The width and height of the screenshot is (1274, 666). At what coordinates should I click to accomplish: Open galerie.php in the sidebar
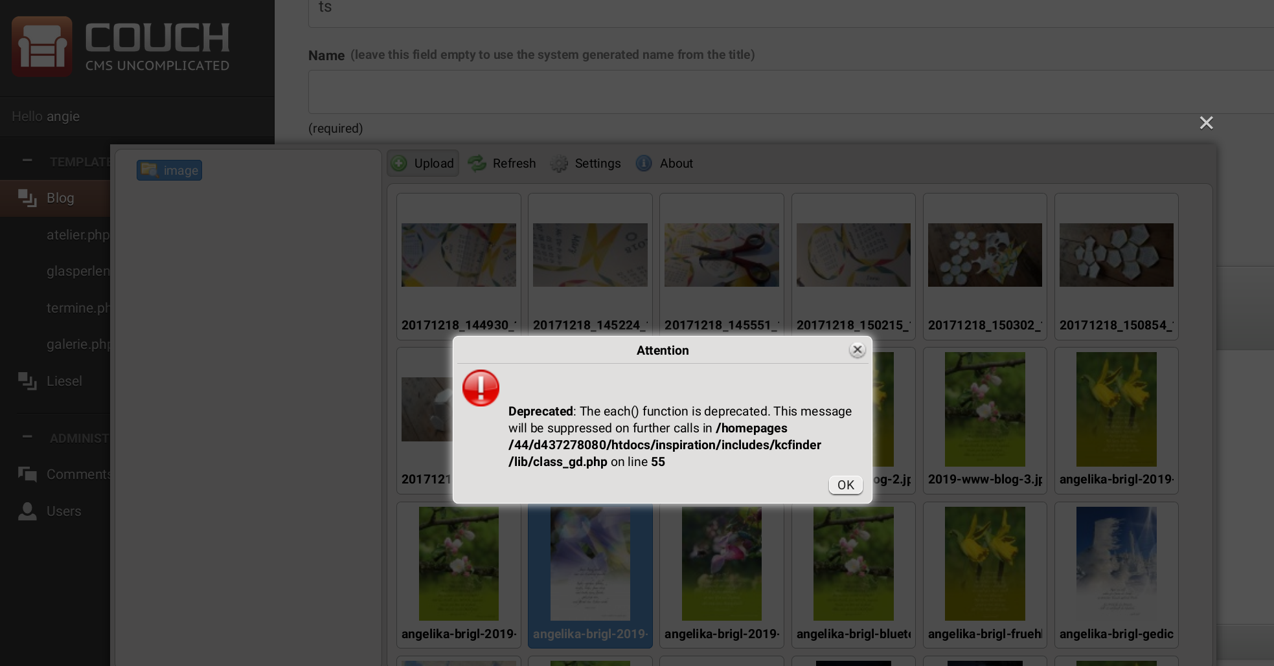click(78, 344)
